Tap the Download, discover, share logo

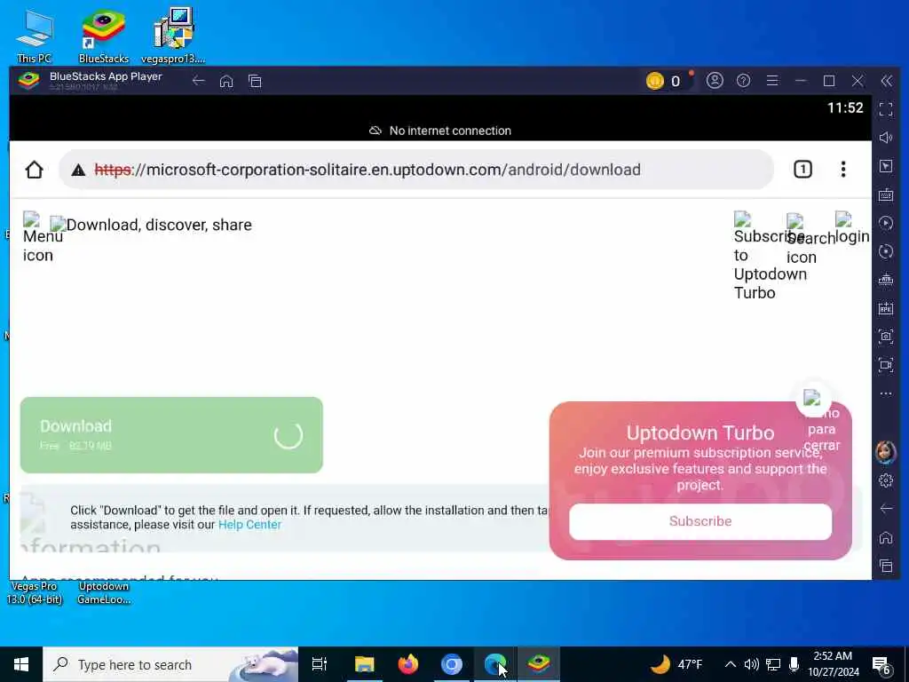(151, 225)
